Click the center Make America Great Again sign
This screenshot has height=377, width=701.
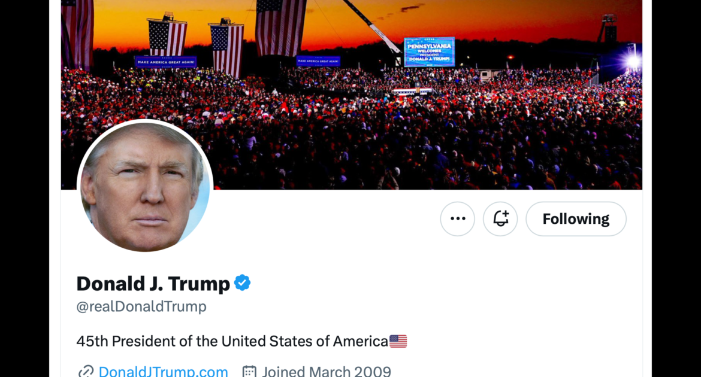pyautogui.click(x=318, y=61)
